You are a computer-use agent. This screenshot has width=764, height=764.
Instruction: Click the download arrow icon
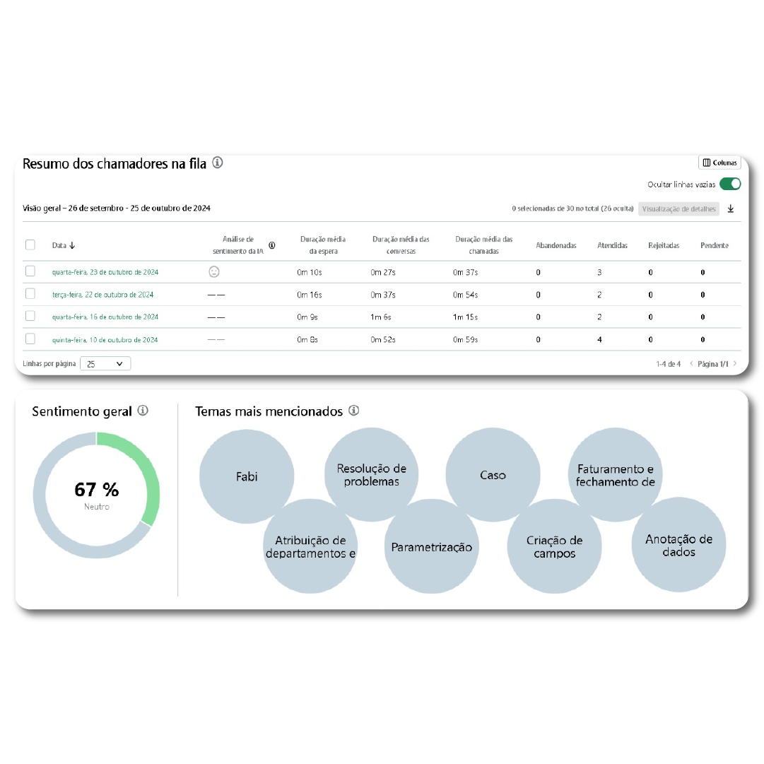click(x=731, y=208)
